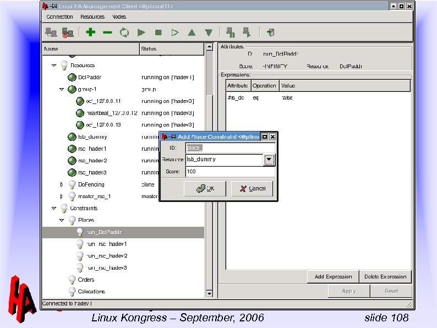Viewport: 437px width, 328px height.
Task: Click the node standby toolbar icon
Action: coord(231,32)
